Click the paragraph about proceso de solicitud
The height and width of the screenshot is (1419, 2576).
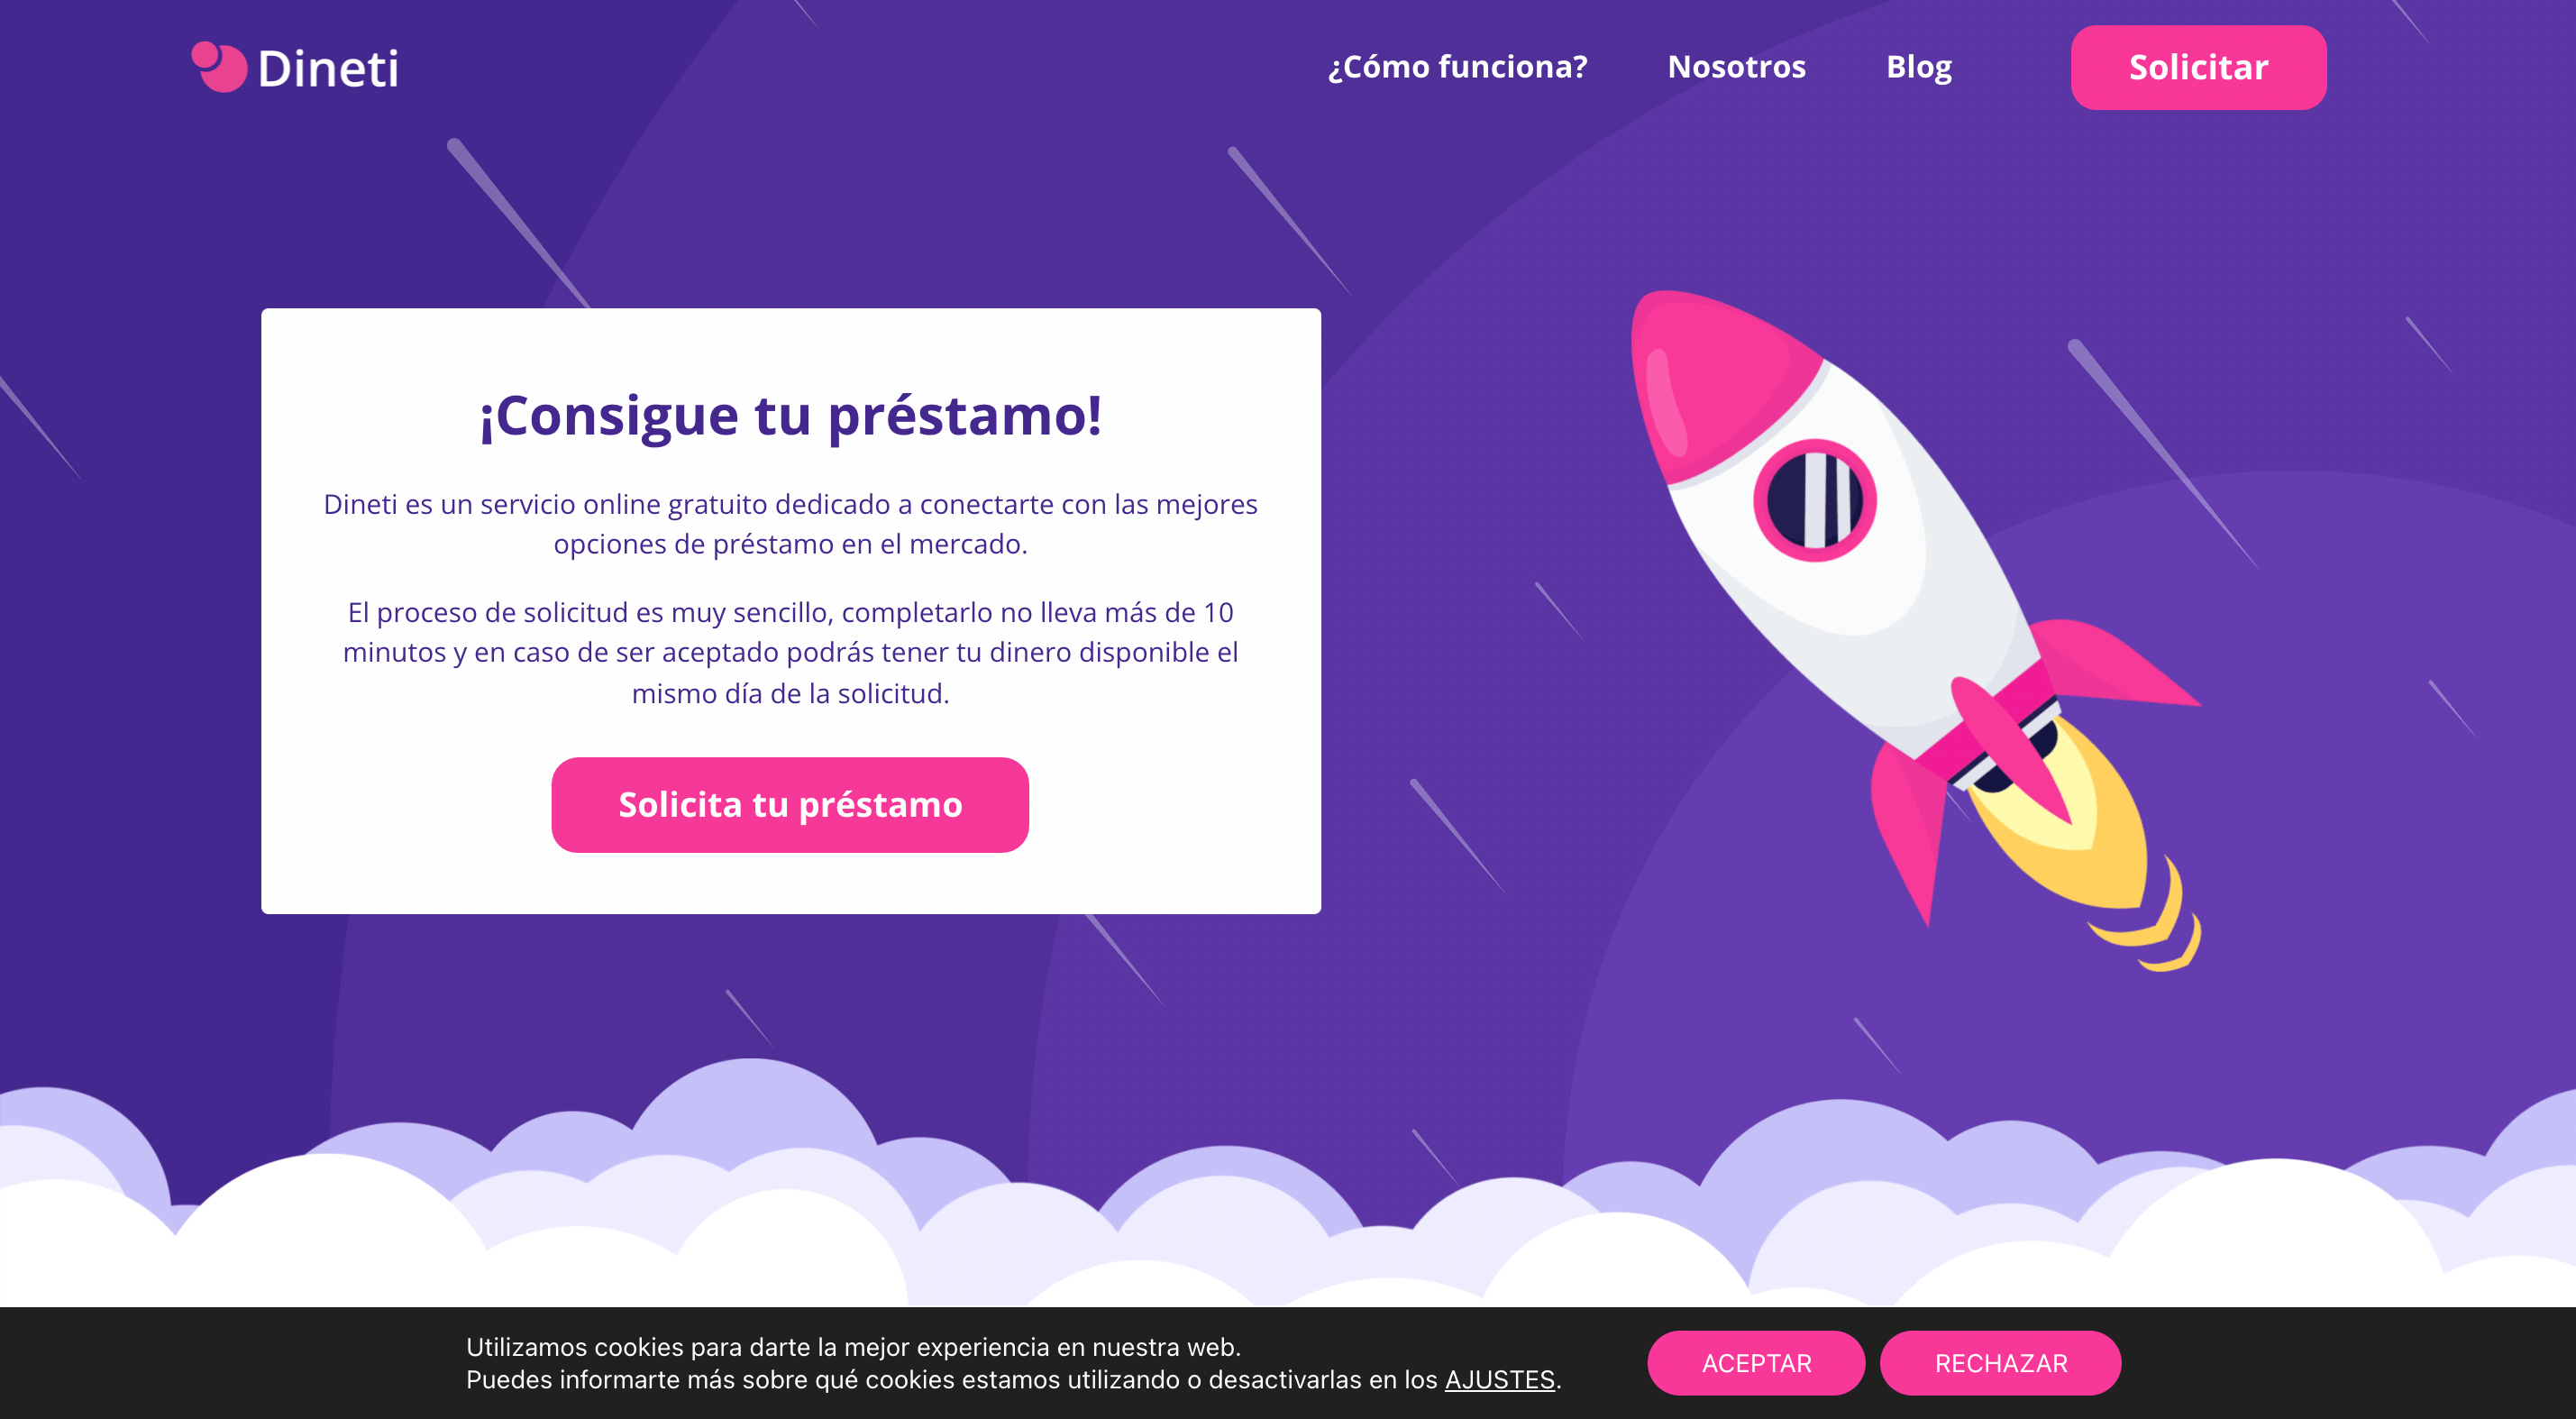point(790,652)
